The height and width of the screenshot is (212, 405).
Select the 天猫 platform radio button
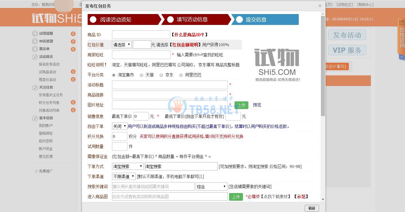(x=141, y=75)
